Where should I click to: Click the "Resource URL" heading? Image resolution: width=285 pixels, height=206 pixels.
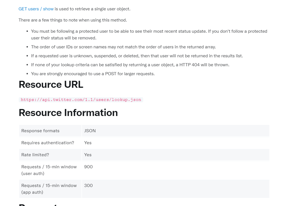51,84
